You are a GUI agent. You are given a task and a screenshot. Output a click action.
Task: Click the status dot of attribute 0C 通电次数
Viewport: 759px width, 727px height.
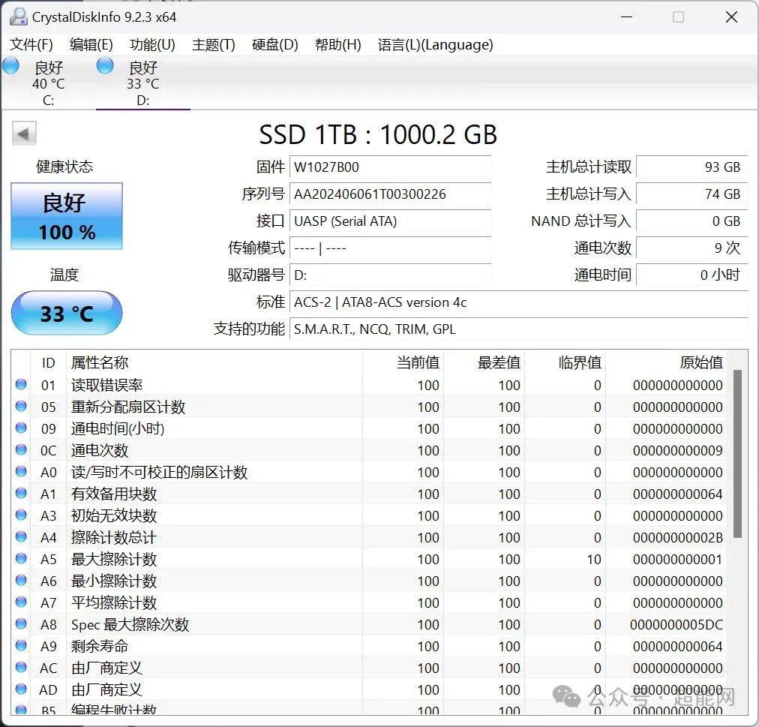pyautogui.click(x=21, y=450)
